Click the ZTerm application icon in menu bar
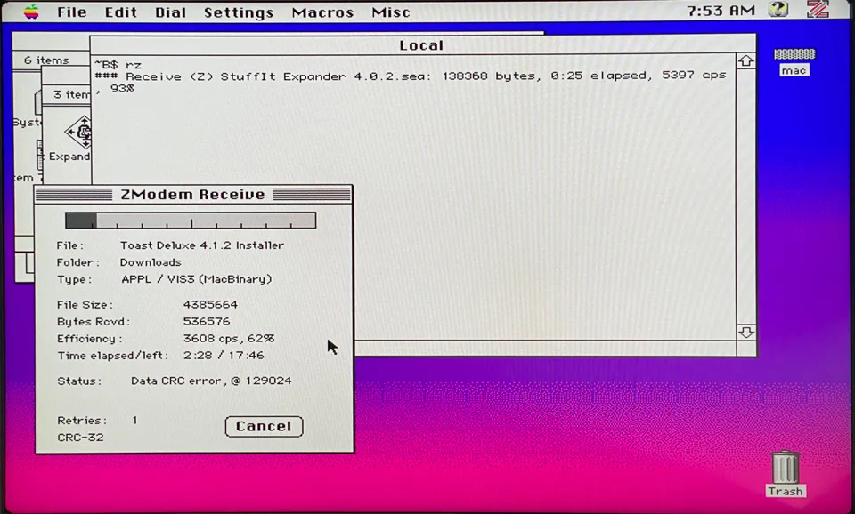Viewport: 855px width, 514px height. coord(817,11)
